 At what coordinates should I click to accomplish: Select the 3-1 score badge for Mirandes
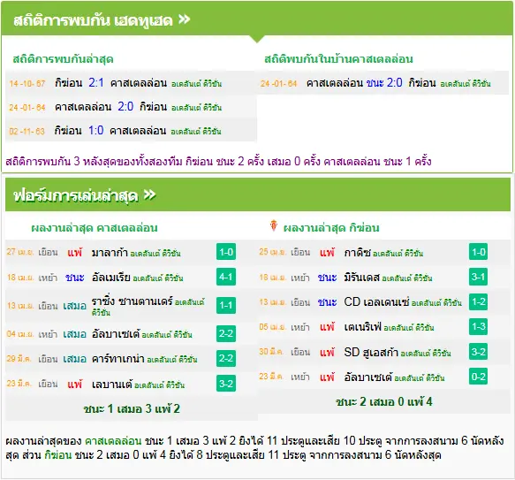click(x=478, y=277)
